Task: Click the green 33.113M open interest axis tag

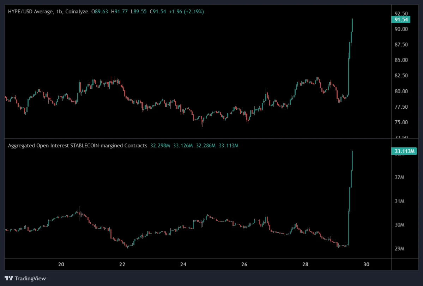Action: [404, 151]
